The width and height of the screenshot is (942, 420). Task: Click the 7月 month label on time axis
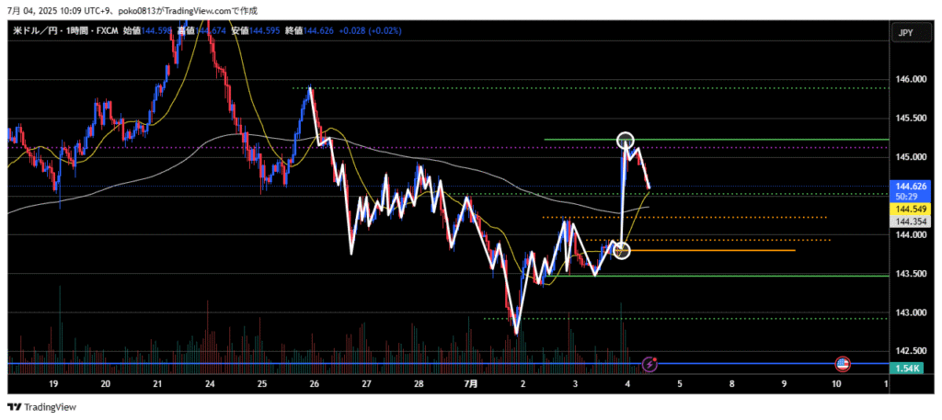coord(471,383)
